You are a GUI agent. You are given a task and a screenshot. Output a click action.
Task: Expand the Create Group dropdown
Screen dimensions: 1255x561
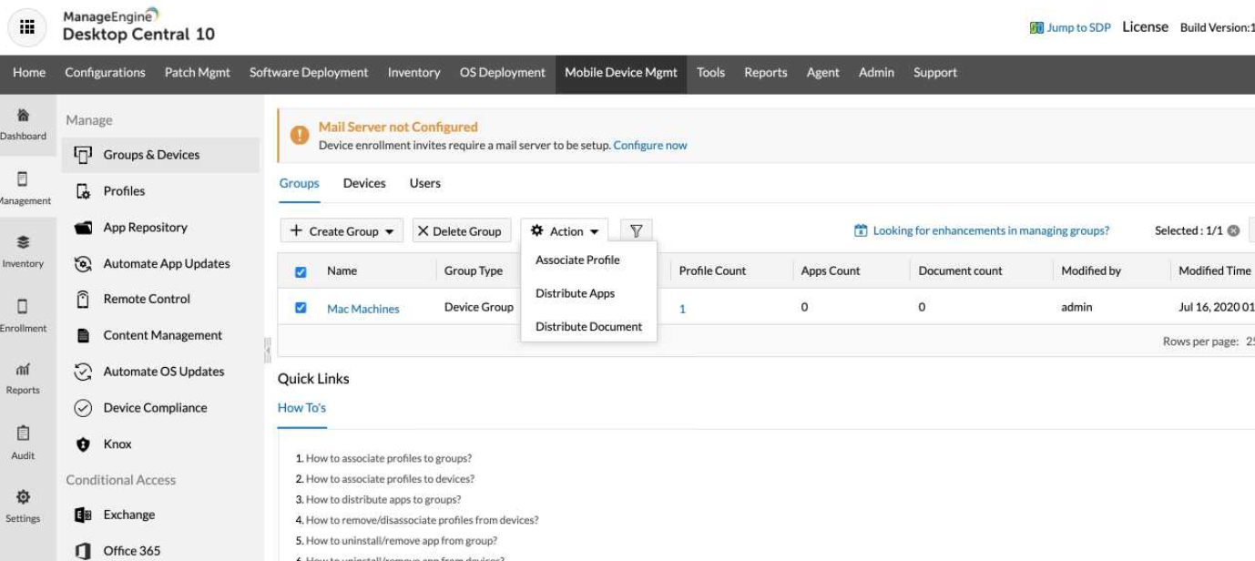point(342,231)
